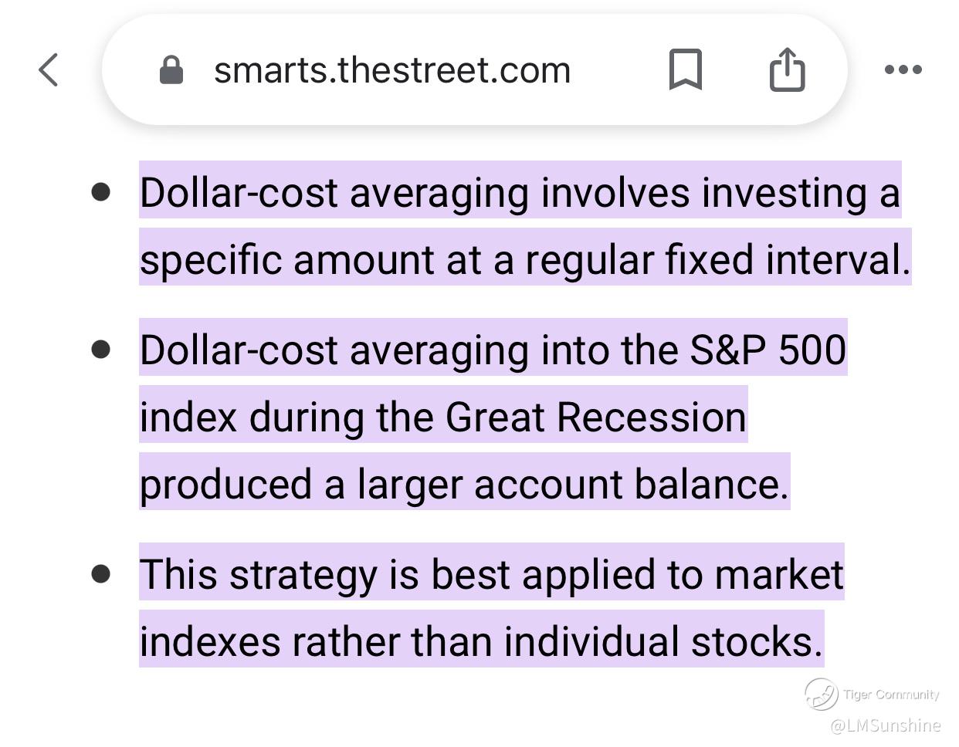Click the padlock security icon
Image resolution: width=959 pixels, height=747 pixels.
171,70
